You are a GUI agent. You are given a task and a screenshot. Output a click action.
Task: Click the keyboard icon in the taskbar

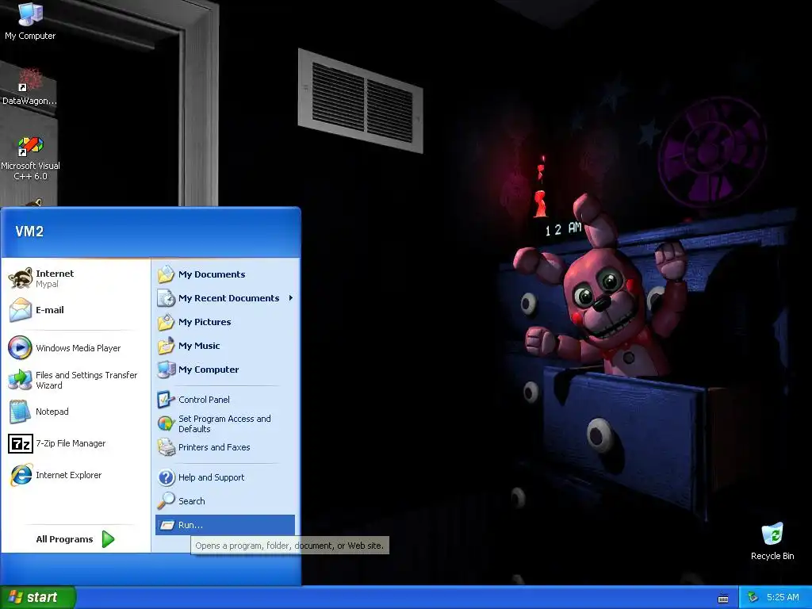click(723, 598)
